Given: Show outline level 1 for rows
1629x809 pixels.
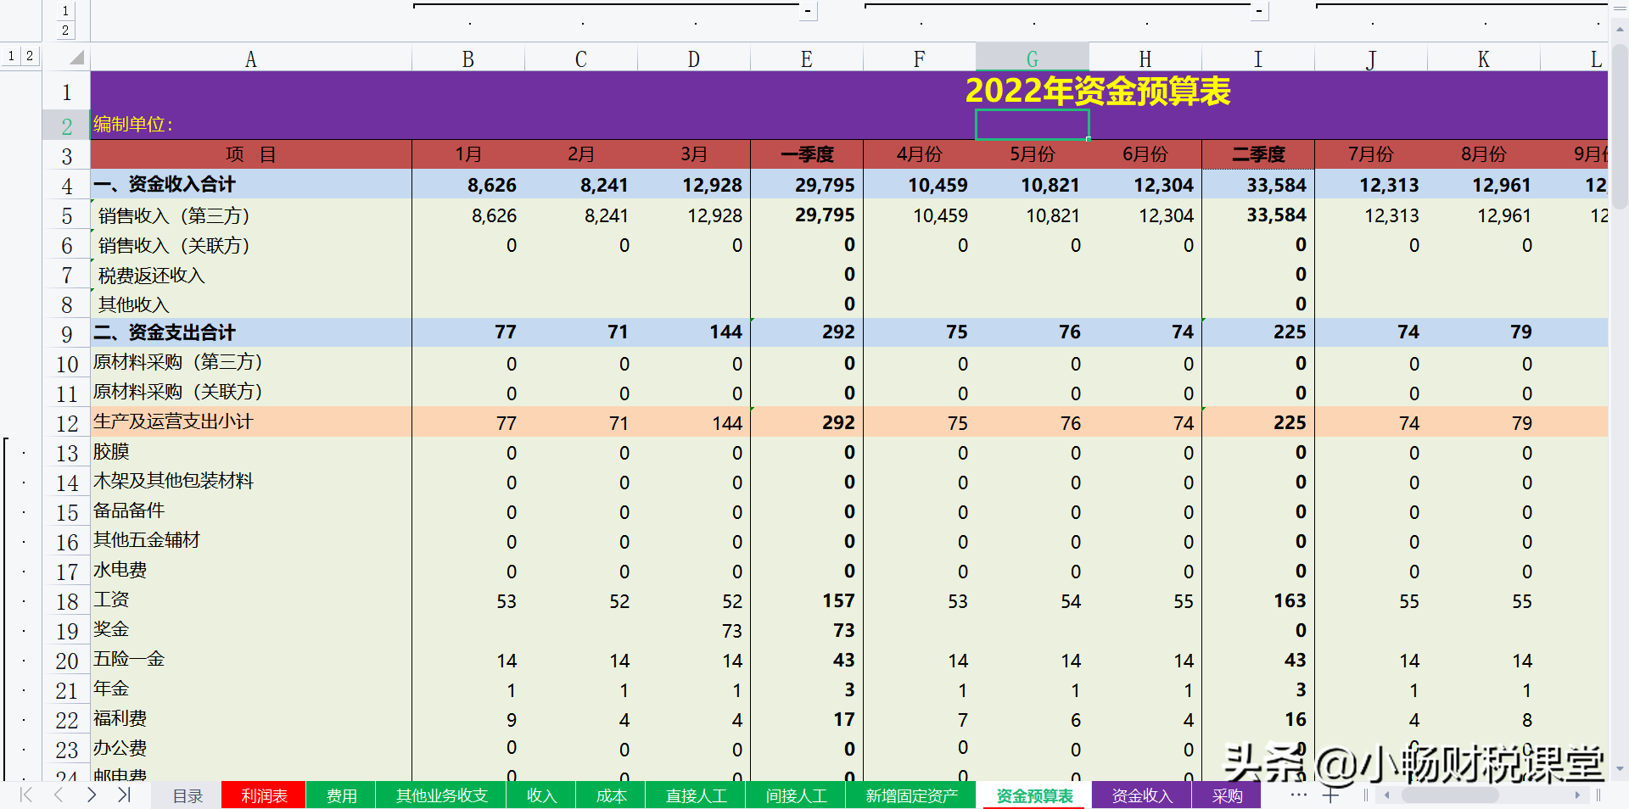Looking at the screenshot, I should [x=10, y=55].
